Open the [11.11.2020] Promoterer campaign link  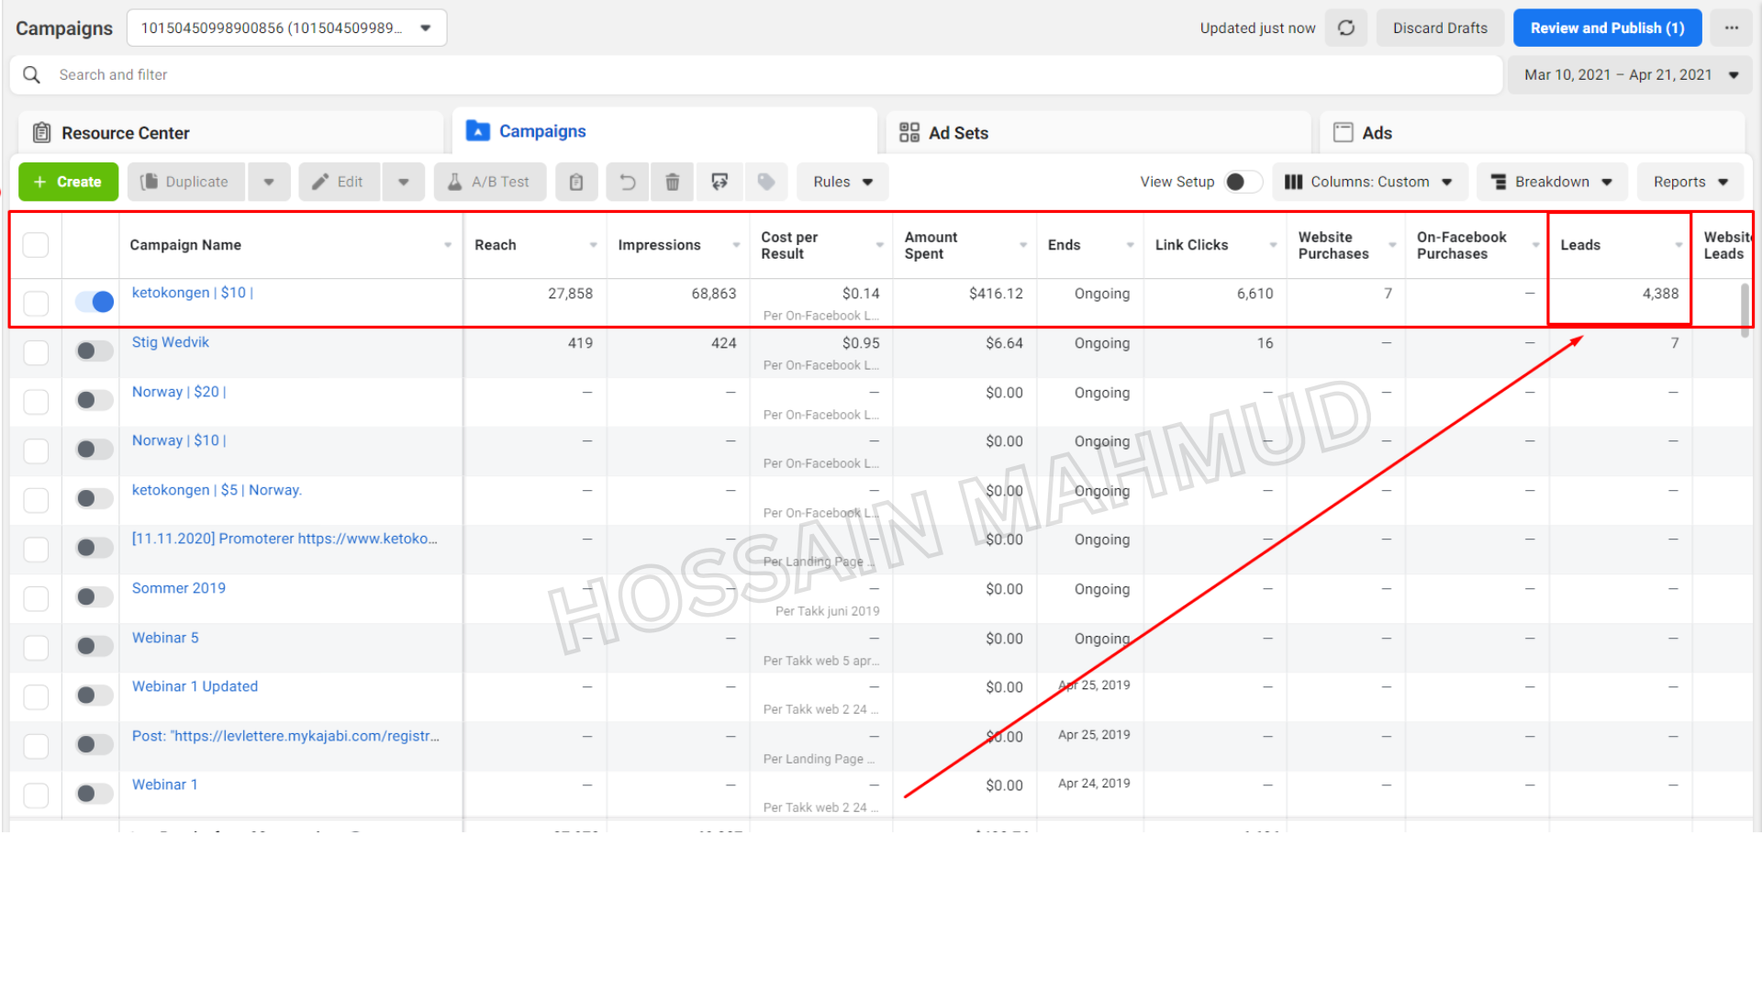(284, 539)
